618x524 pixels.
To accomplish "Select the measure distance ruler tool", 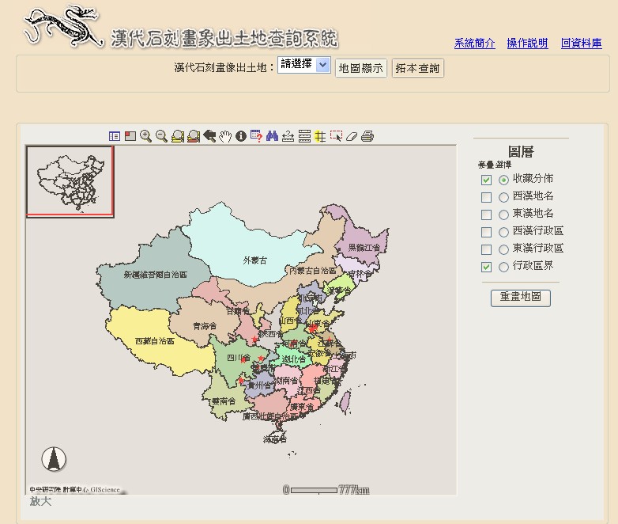I will point(288,136).
